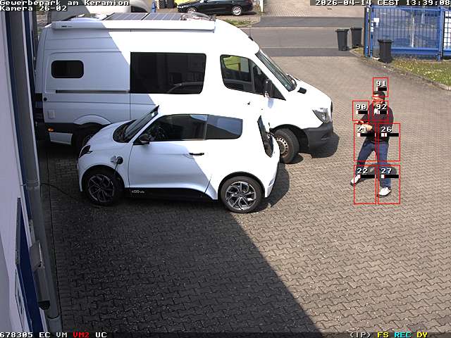Click the 678305 counter at bottom left
Screen dimensions: 451x338
pos(16,334)
